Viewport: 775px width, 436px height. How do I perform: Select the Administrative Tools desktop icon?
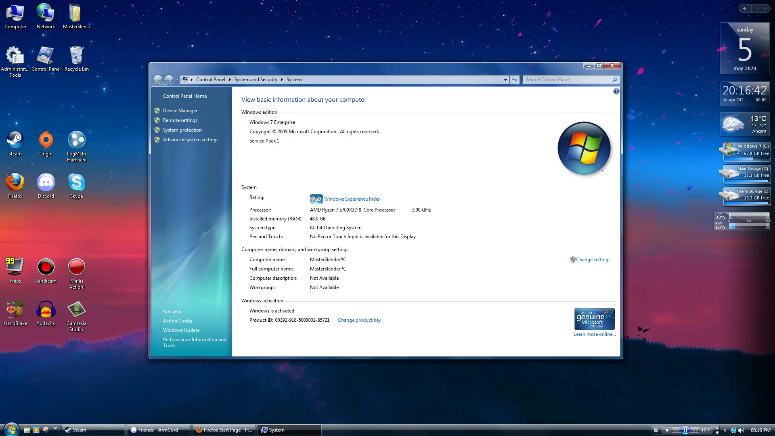[x=15, y=61]
